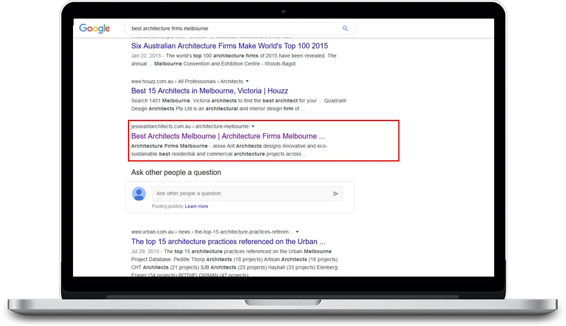
Task: Click the send arrow icon in question box
Action: [x=335, y=193]
